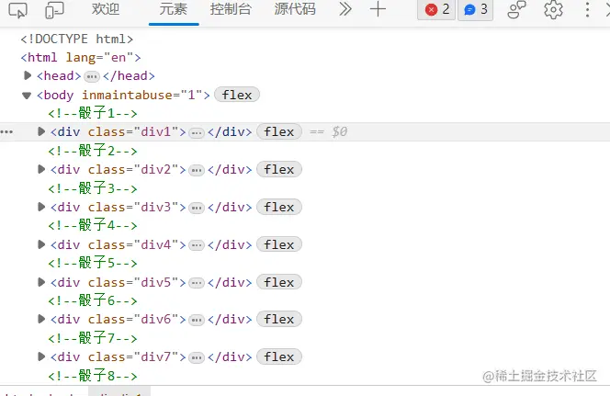Toggle flex badge on div3

pyautogui.click(x=279, y=207)
